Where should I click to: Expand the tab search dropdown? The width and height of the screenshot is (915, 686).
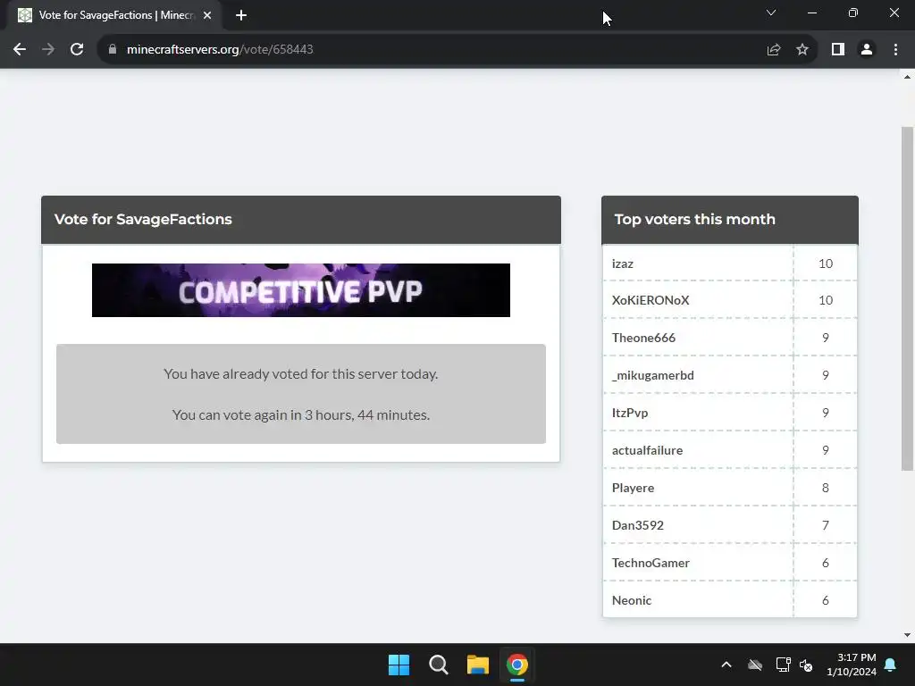click(771, 13)
